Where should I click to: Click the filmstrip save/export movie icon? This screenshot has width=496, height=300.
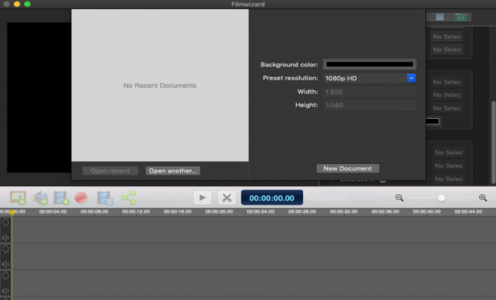pyautogui.click(x=105, y=198)
